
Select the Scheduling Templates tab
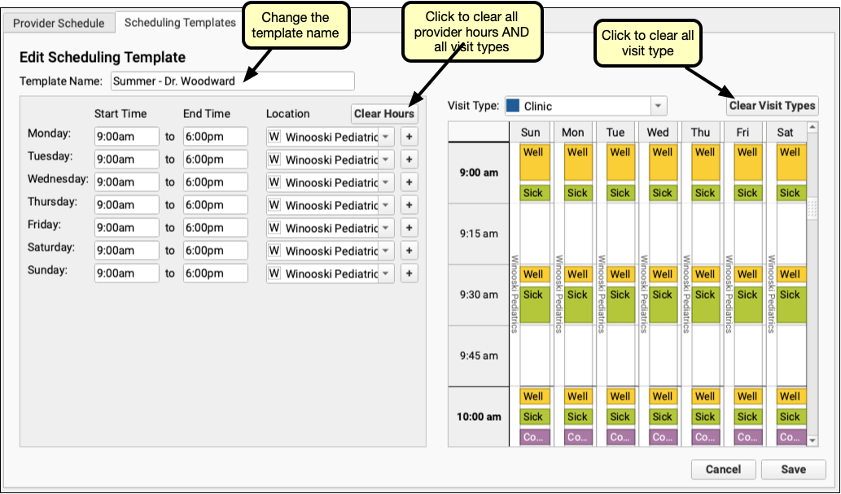pos(180,23)
